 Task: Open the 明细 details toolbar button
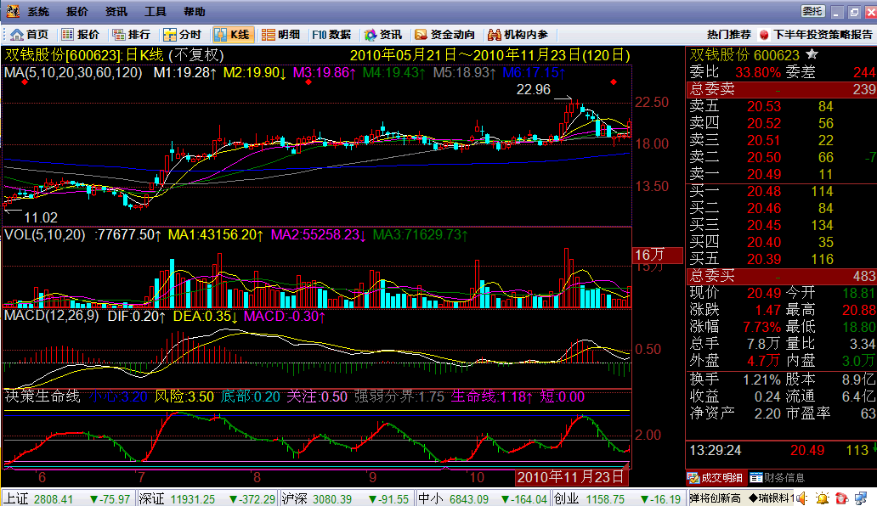click(281, 35)
